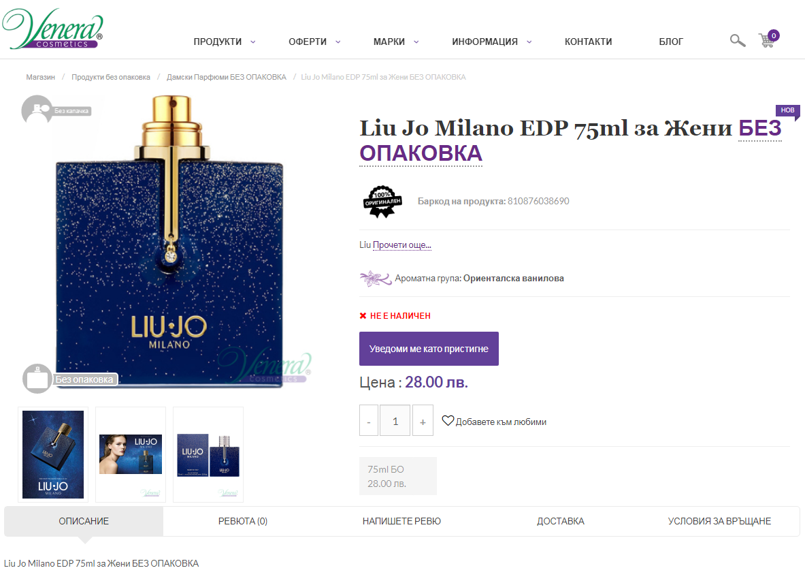
Task: Click the Venera Cosmetics logo
Action: pyautogui.click(x=53, y=29)
